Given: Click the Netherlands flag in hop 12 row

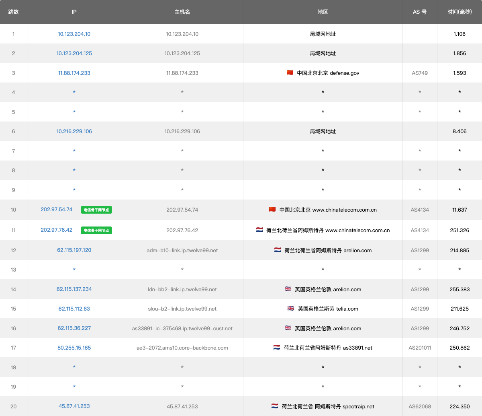Looking at the screenshot, I should tap(278, 250).
